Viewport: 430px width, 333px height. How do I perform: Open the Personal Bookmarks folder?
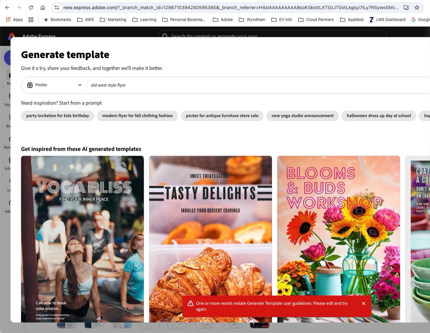tap(184, 20)
